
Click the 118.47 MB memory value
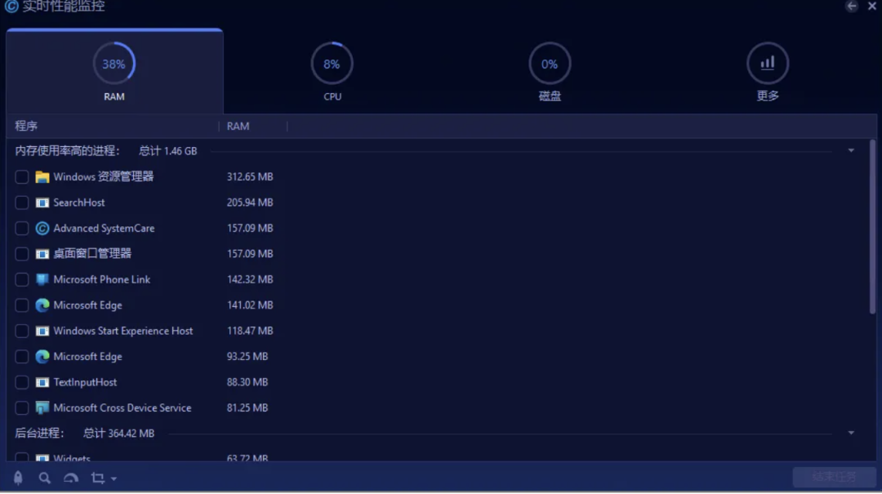point(250,331)
